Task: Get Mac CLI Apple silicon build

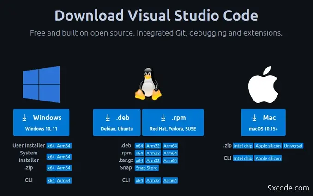Action: pos(268,158)
